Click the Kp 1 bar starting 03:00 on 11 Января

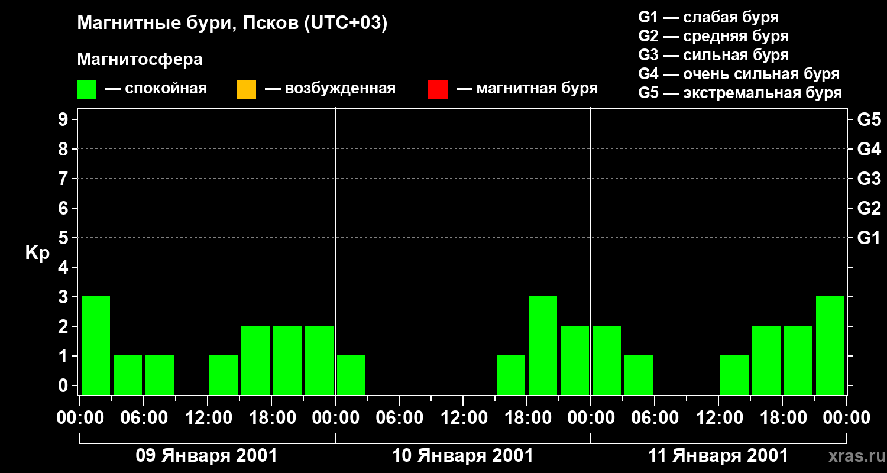tap(639, 375)
